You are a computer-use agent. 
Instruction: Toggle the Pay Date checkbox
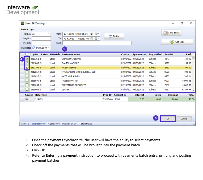pos(34,48)
